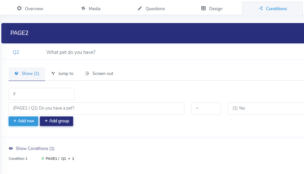Open the Screen out tab
This screenshot has width=304, height=174.
pos(99,74)
